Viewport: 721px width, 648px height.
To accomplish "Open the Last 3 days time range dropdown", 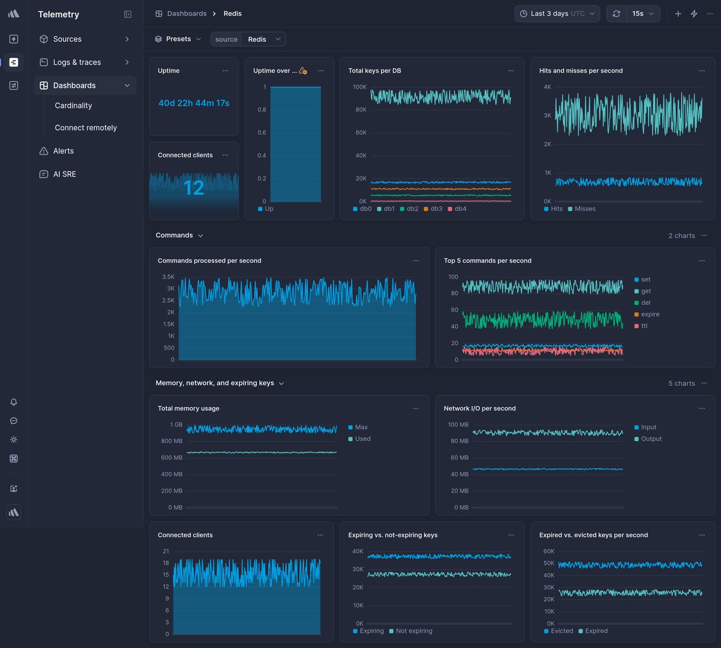I will [557, 14].
